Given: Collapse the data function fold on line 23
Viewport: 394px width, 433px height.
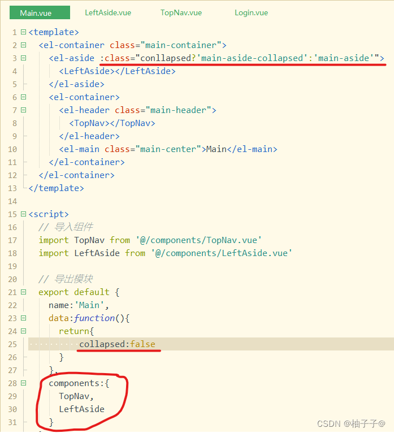Looking at the screenshot, I should click(24, 318).
